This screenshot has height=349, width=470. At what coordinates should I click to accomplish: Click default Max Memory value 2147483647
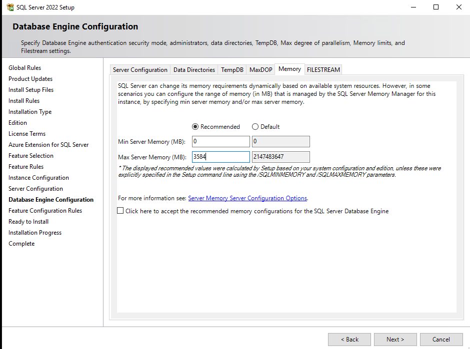click(281, 157)
